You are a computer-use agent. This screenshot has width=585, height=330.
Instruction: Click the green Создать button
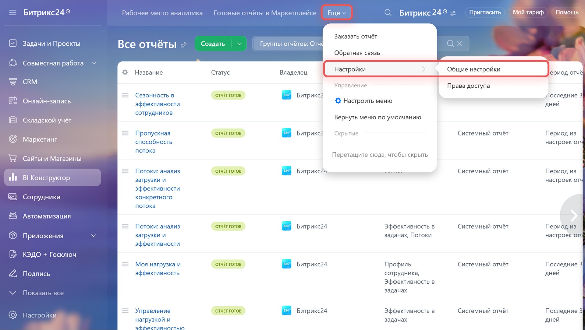point(213,44)
